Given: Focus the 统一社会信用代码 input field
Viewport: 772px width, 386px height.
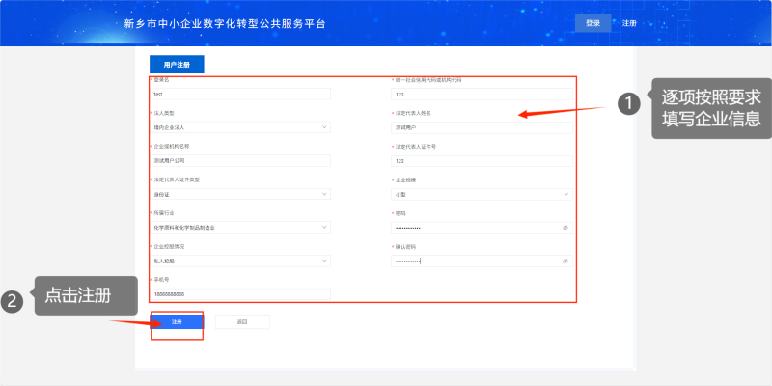Looking at the screenshot, I should (482, 95).
